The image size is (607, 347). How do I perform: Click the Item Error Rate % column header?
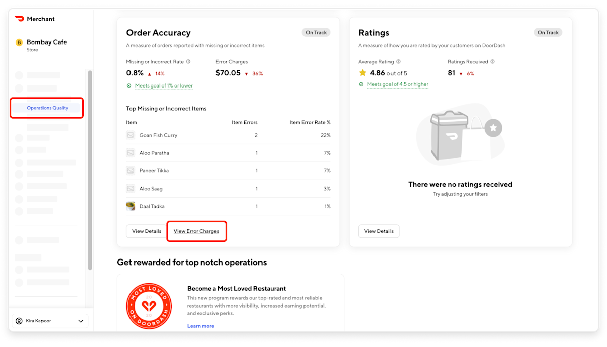coord(310,122)
